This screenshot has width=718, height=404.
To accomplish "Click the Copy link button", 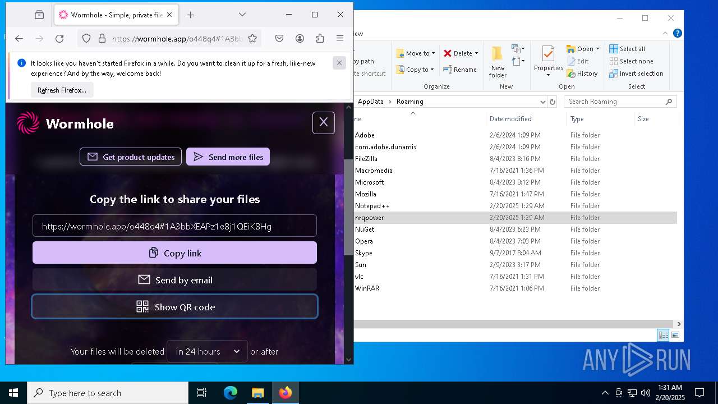I will (x=174, y=253).
